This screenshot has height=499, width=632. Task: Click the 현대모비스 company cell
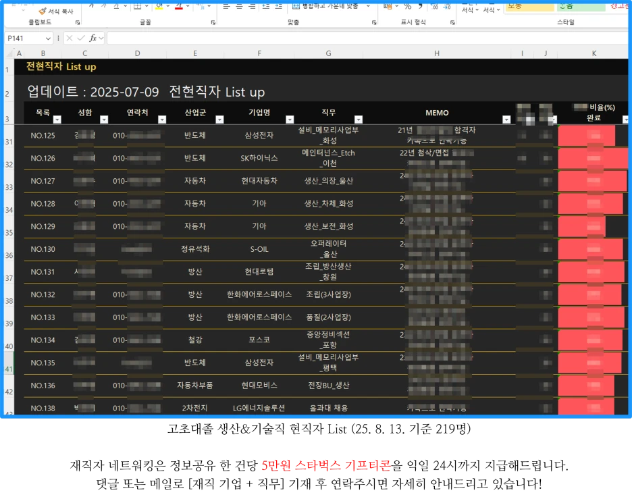pyautogui.click(x=259, y=386)
